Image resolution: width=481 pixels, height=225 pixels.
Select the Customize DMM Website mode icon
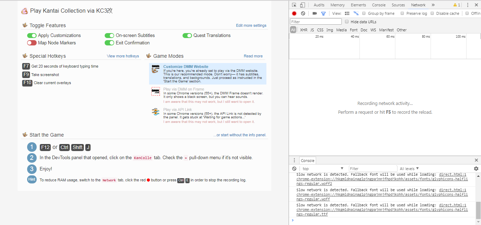pos(155,69)
